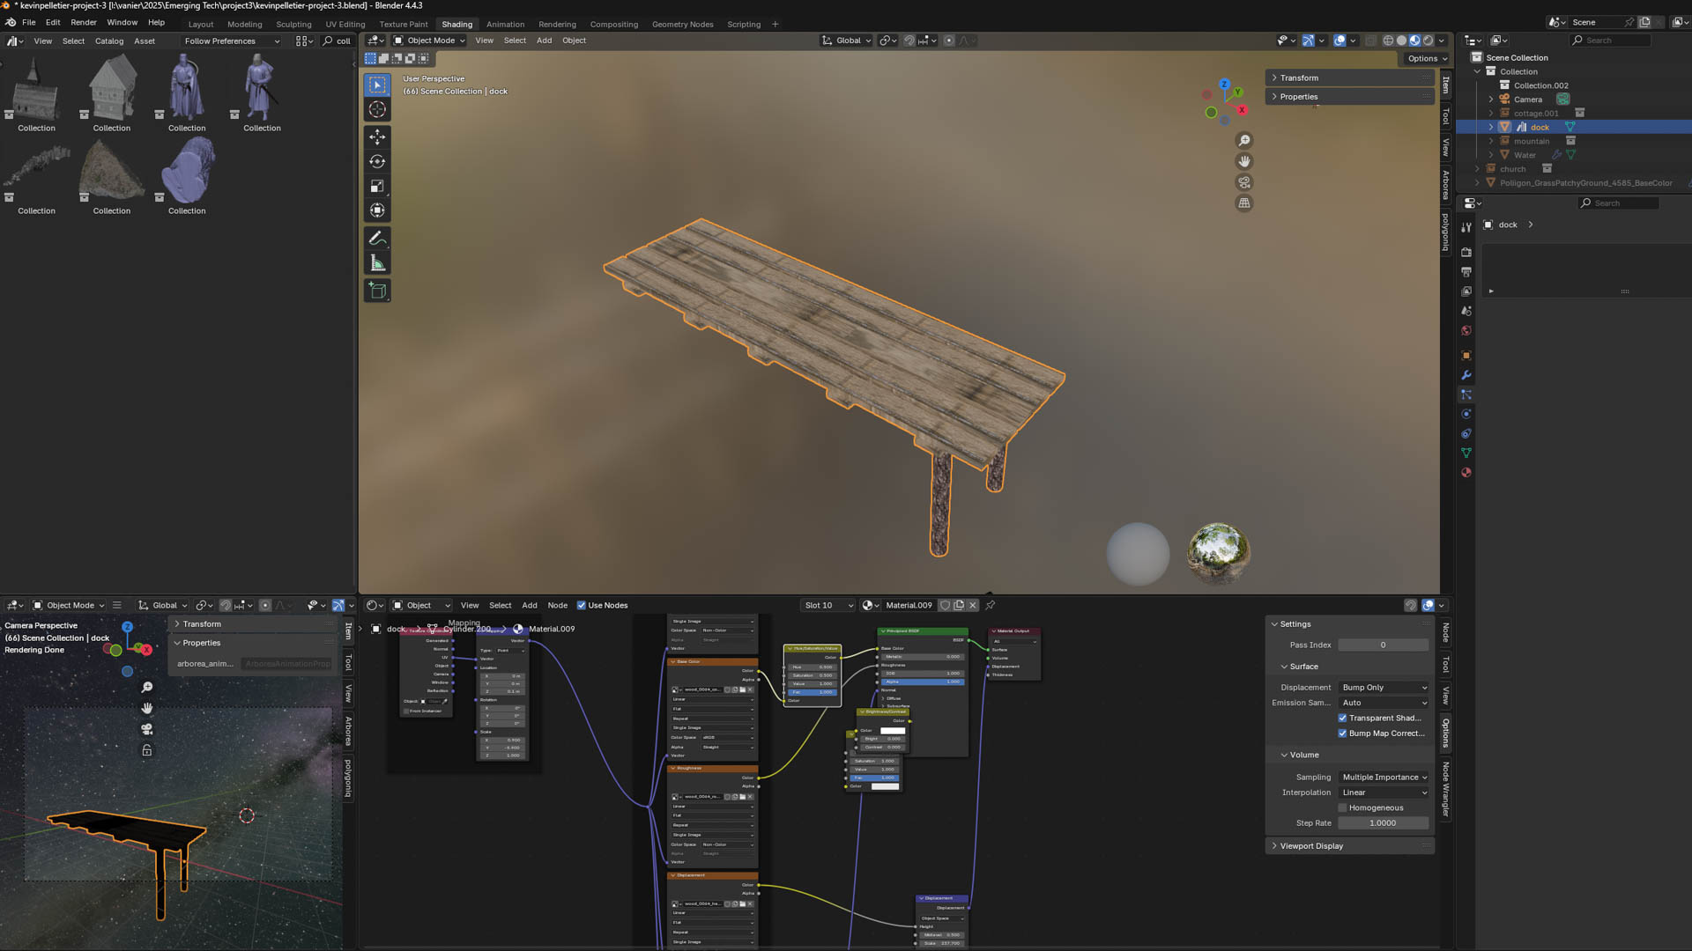Open the Displacement method dropdown
1692x951 pixels.
[1384, 688]
